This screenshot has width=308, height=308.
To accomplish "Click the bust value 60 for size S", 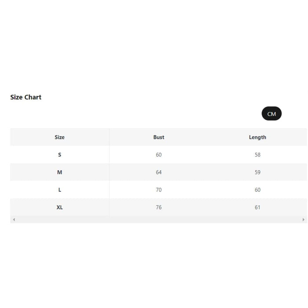I will pyautogui.click(x=159, y=155).
